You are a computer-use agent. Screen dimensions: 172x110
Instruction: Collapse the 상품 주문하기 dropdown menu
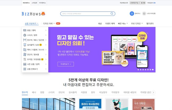32,23
